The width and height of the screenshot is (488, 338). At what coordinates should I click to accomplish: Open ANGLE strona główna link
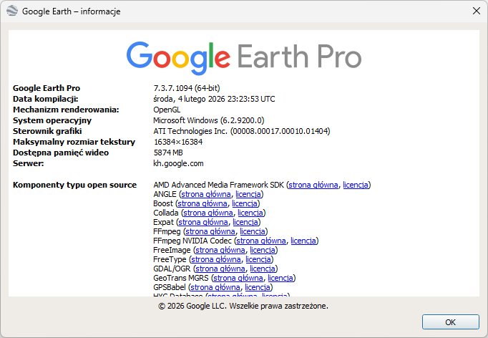coord(206,194)
